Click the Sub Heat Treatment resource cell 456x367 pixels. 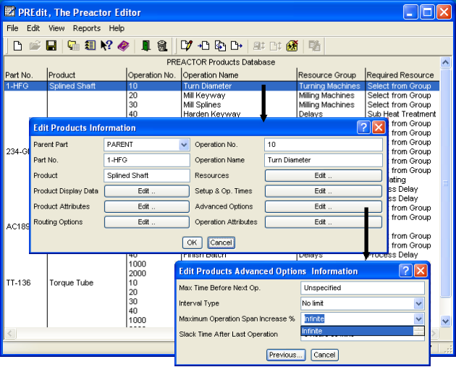click(401, 114)
